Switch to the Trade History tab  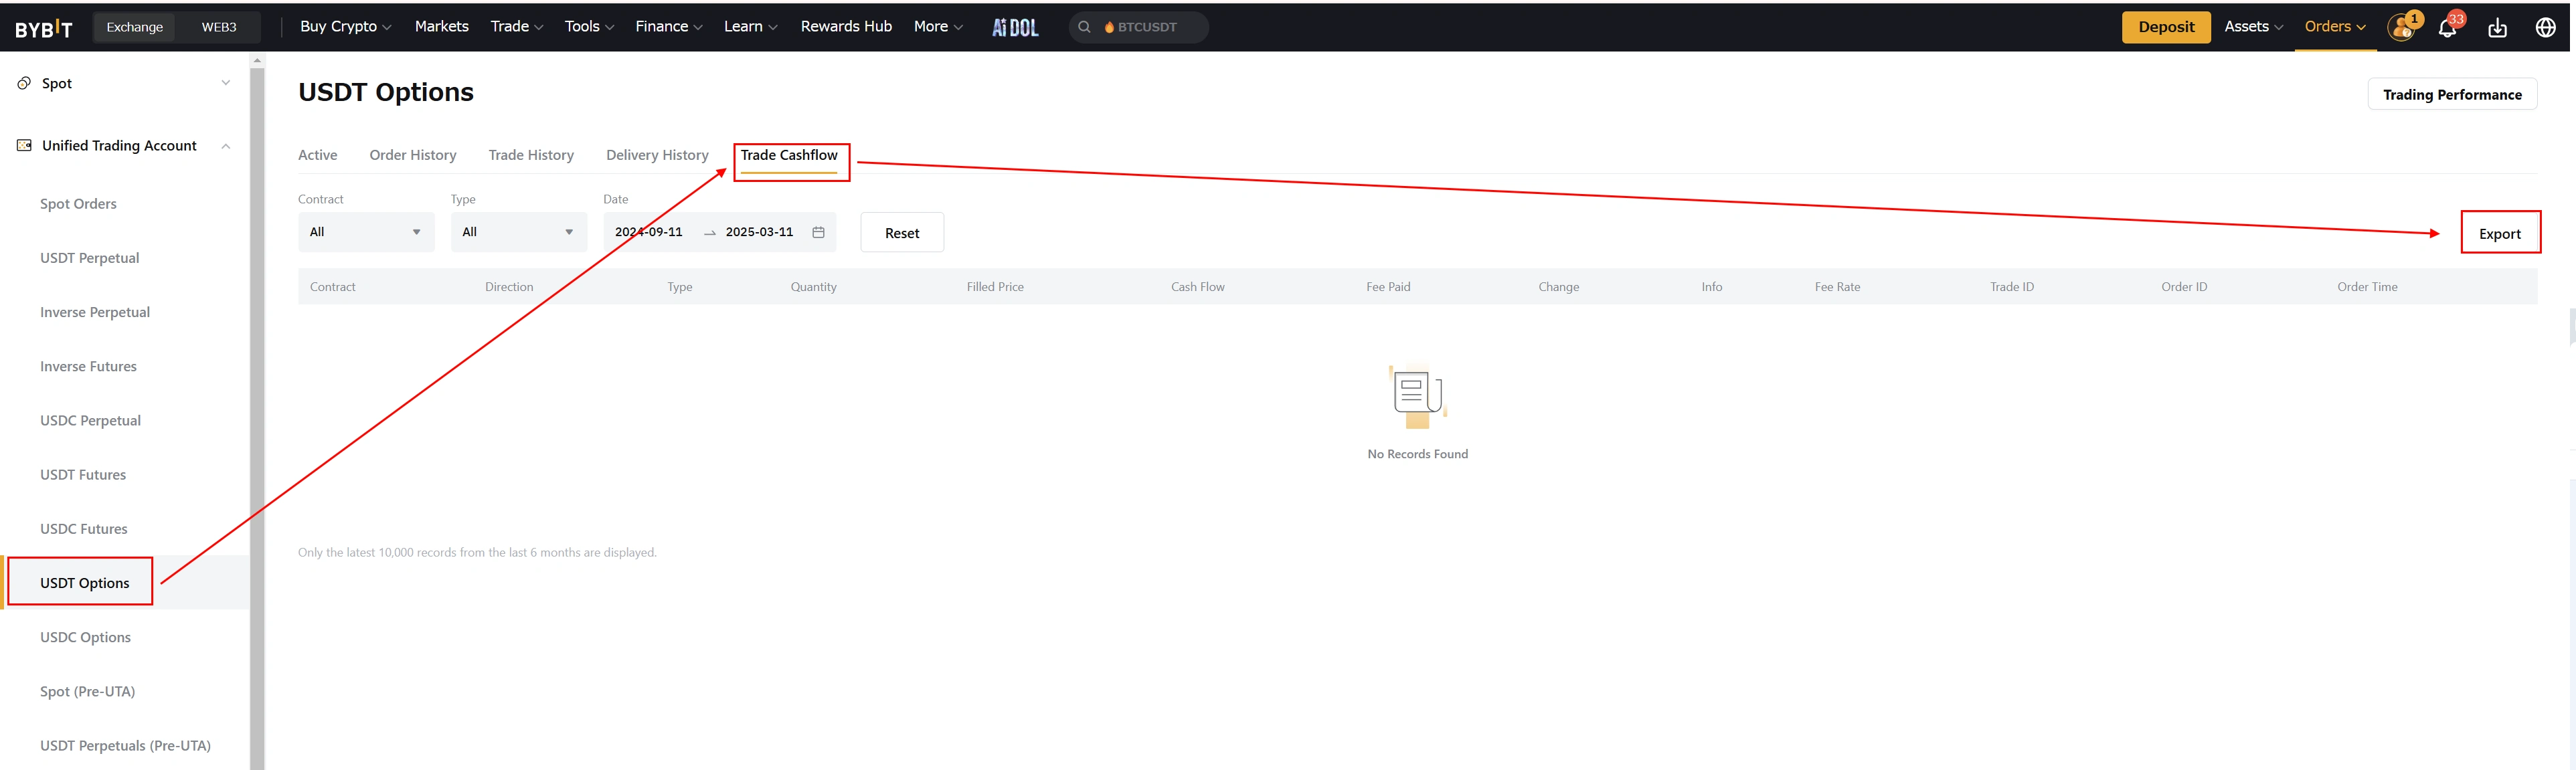pos(531,155)
